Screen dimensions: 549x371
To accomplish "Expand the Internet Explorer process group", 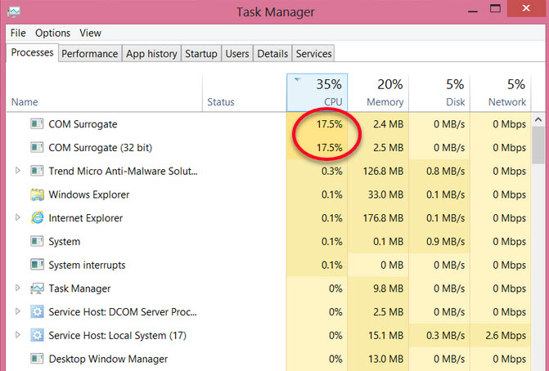I will (x=18, y=218).
